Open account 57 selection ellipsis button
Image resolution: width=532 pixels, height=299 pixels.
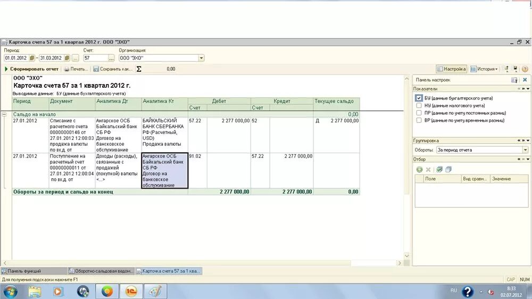111,58
